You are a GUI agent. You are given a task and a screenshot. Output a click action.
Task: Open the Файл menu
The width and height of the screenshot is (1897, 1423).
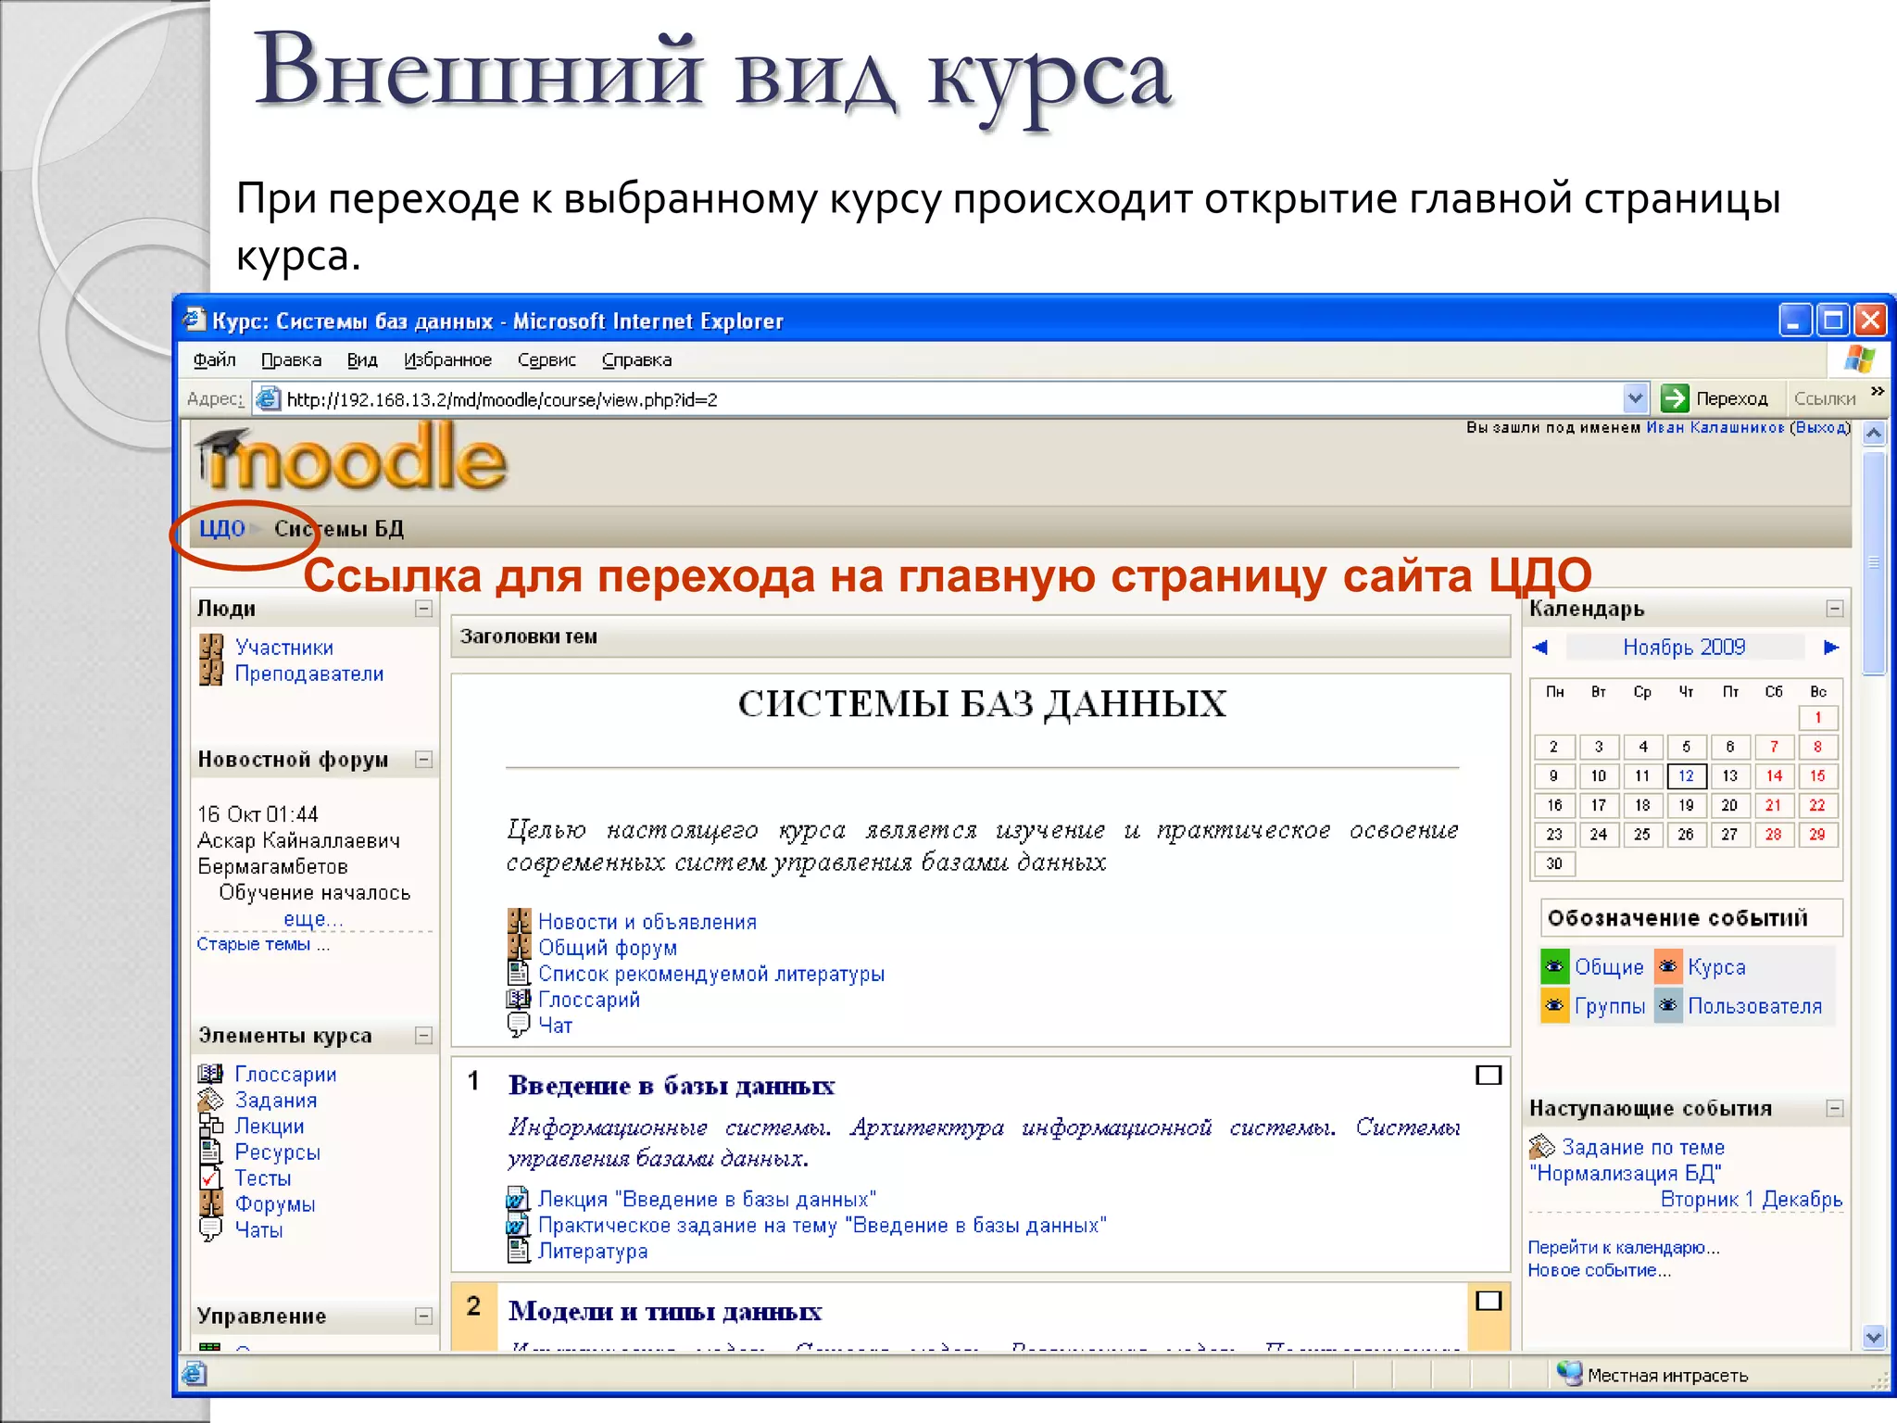(215, 359)
